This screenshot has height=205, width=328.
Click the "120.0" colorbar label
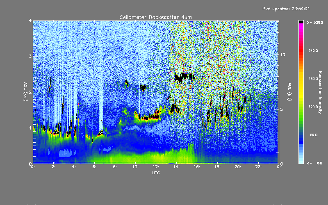tap(313, 107)
